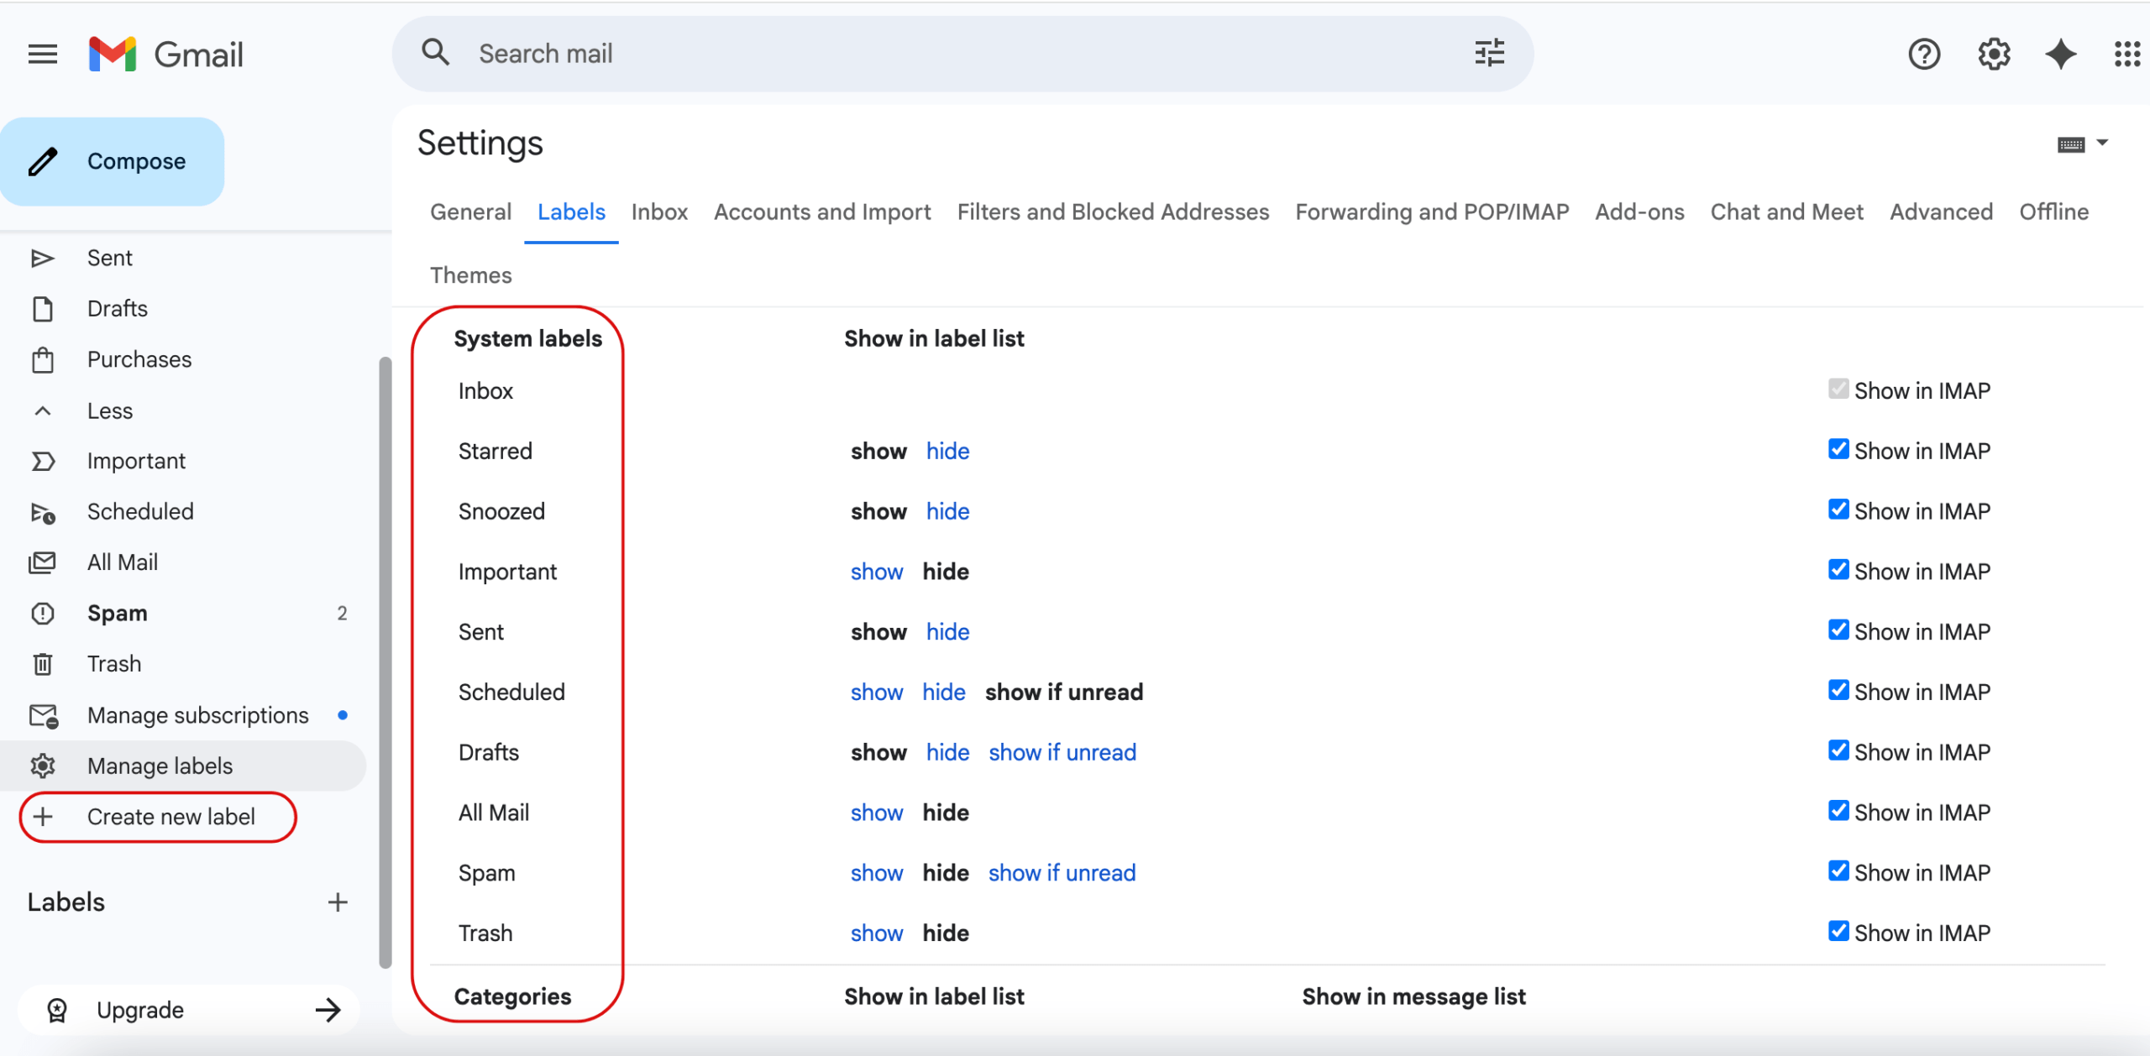Click the plus icon next to Labels

(x=337, y=902)
